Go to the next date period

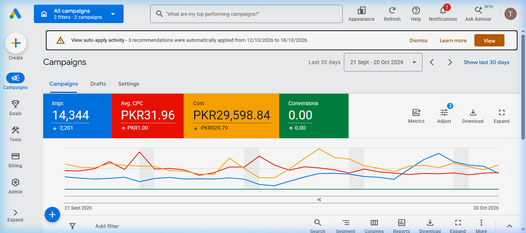pos(450,62)
